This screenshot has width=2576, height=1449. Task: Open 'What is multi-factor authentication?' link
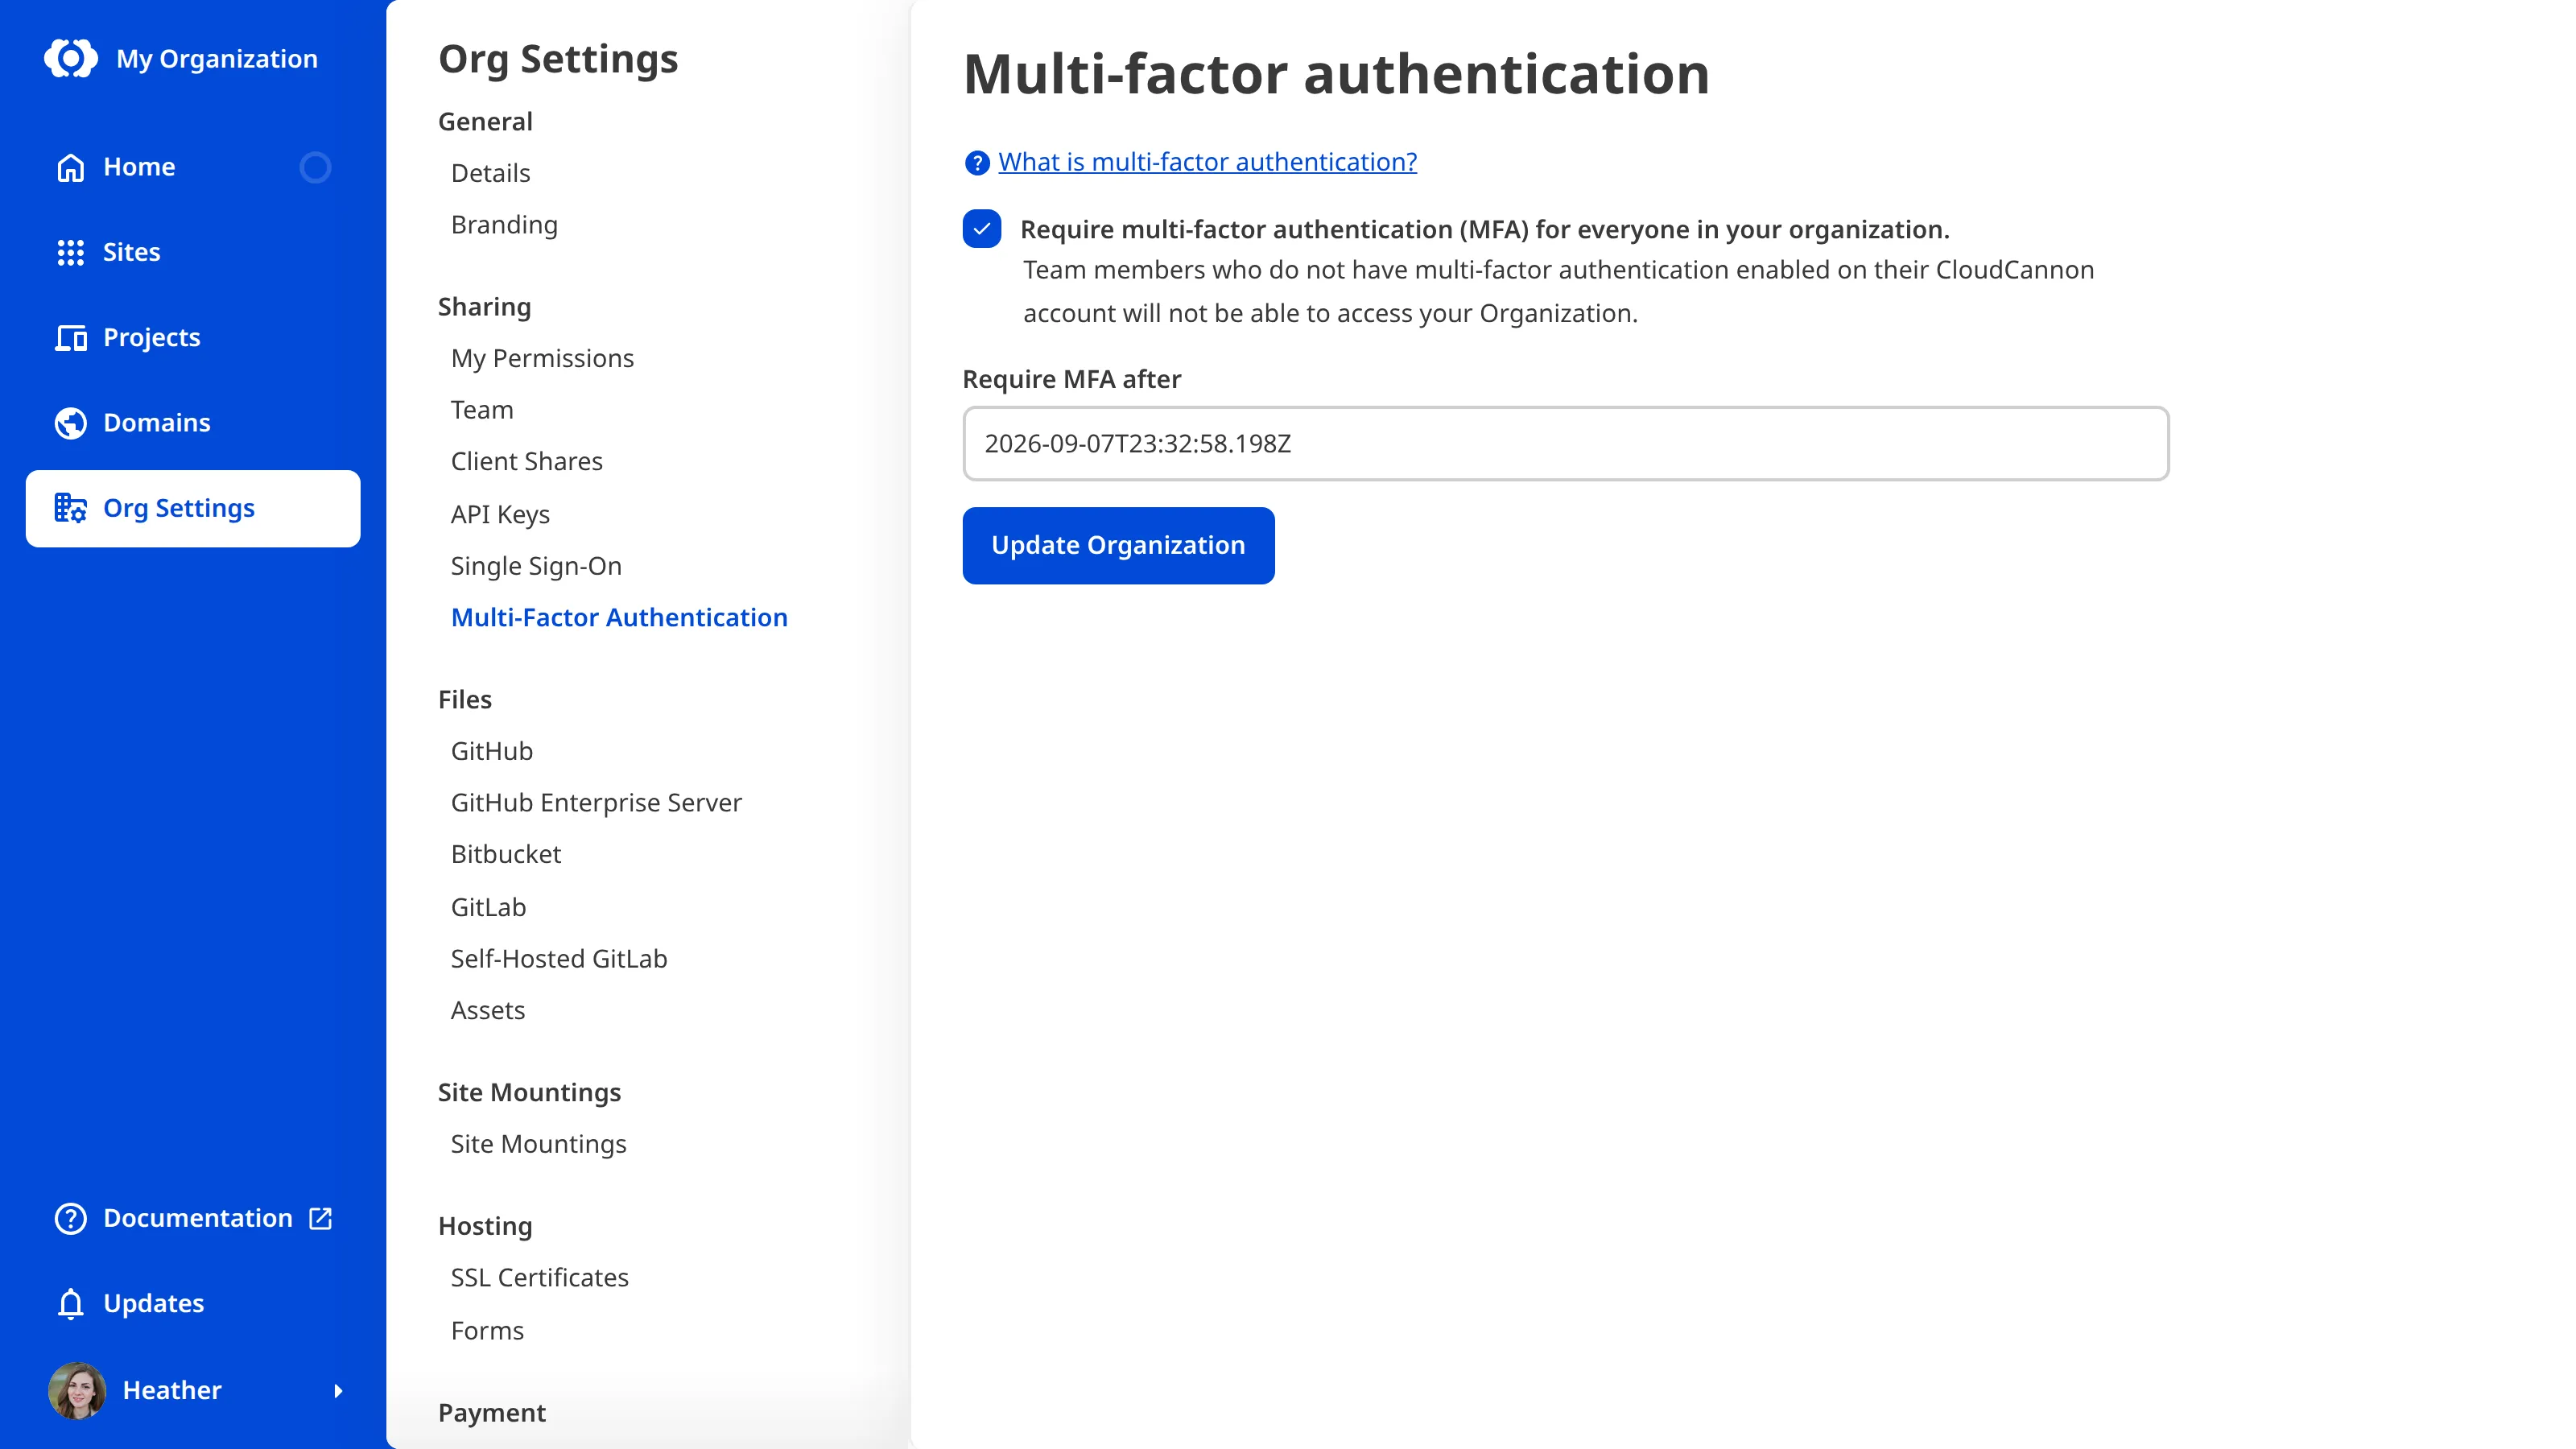click(x=1207, y=162)
